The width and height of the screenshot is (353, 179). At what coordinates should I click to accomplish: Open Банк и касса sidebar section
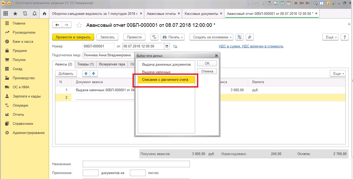23,42
